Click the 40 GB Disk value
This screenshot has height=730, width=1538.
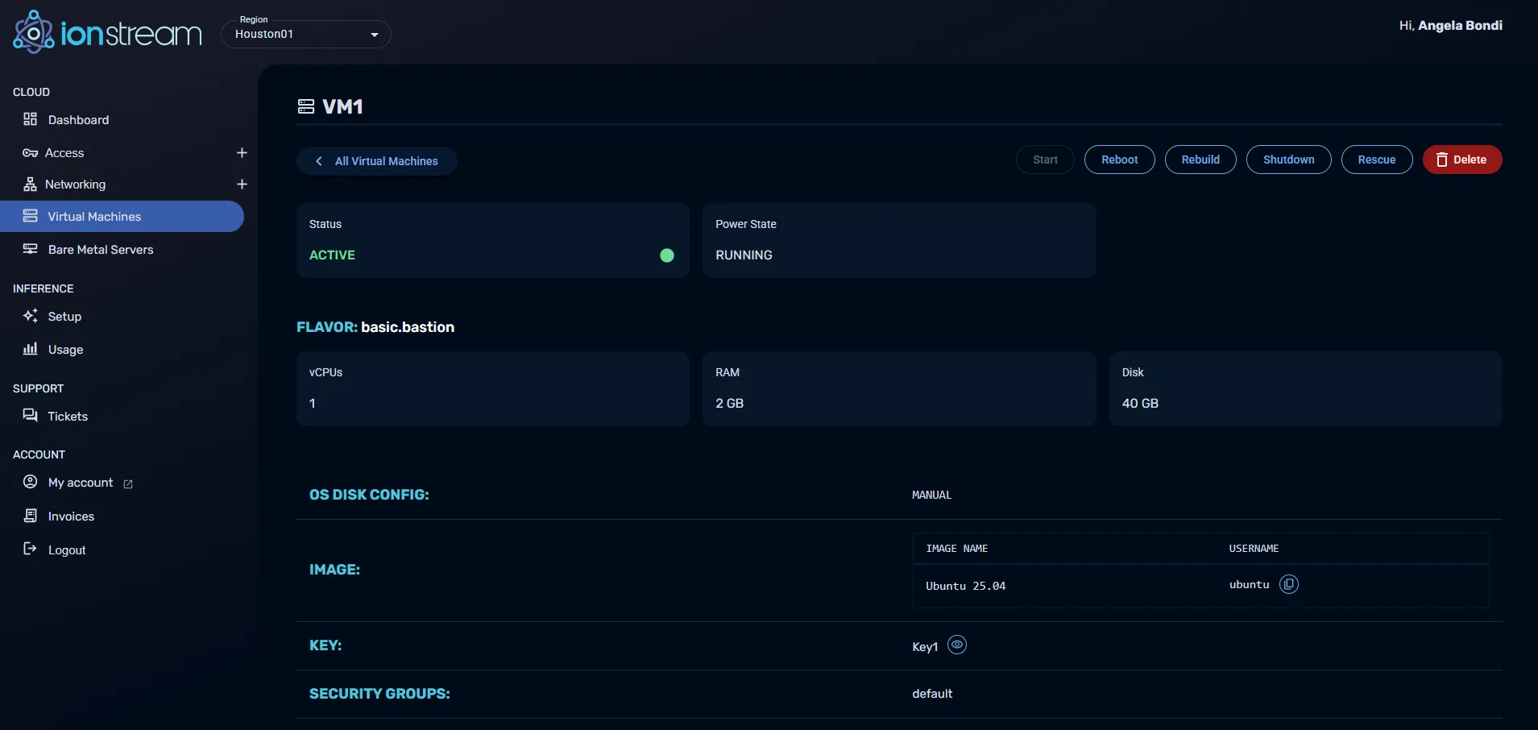pyautogui.click(x=1140, y=404)
